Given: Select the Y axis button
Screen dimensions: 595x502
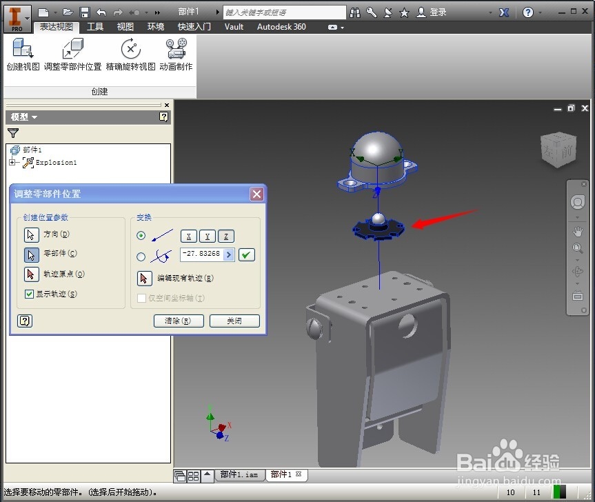Looking at the screenshot, I should 208,236.
